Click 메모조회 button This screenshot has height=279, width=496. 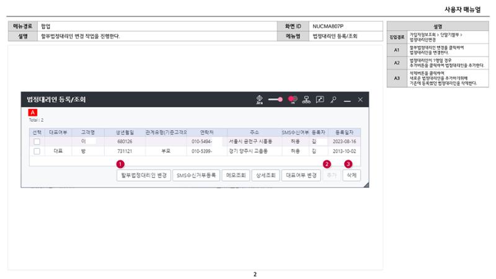(236, 175)
